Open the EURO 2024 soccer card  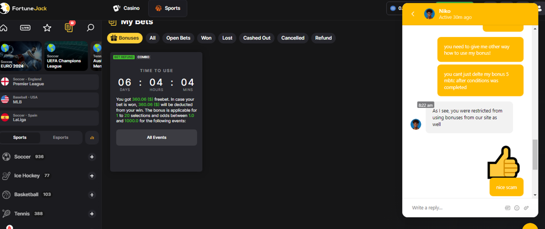tap(21, 56)
